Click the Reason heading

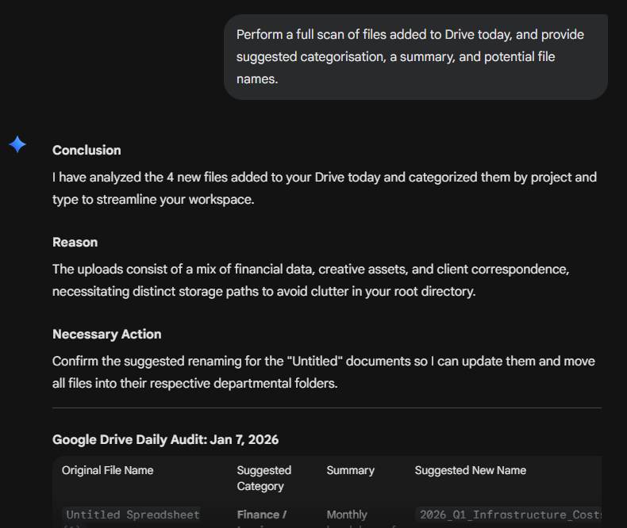pyautogui.click(x=75, y=242)
